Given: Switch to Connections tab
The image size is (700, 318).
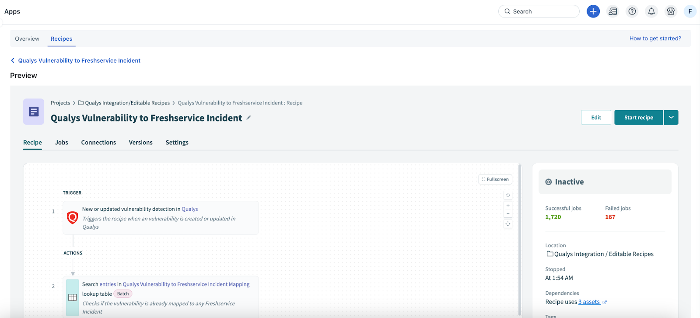Looking at the screenshot, I should pos(98,143).
